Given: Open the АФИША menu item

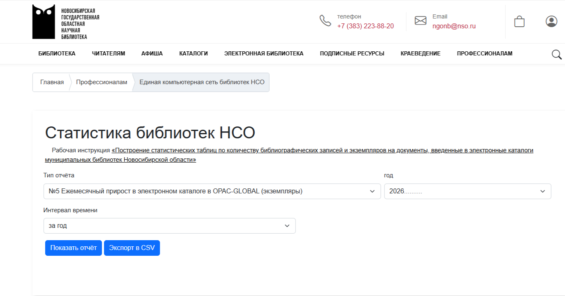Looking at the screenshot, I should (x=152, y=53).
